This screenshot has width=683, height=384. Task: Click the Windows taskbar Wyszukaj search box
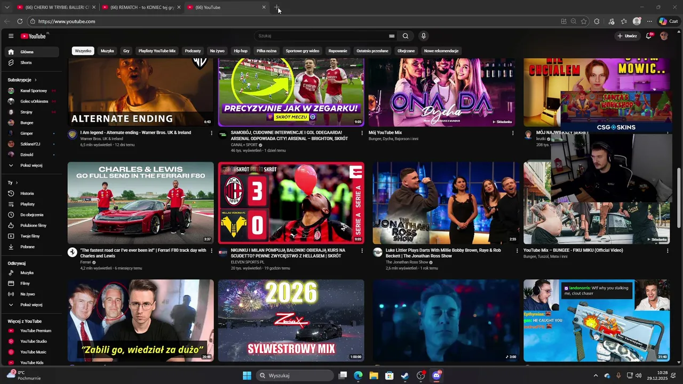click(295, 375)
